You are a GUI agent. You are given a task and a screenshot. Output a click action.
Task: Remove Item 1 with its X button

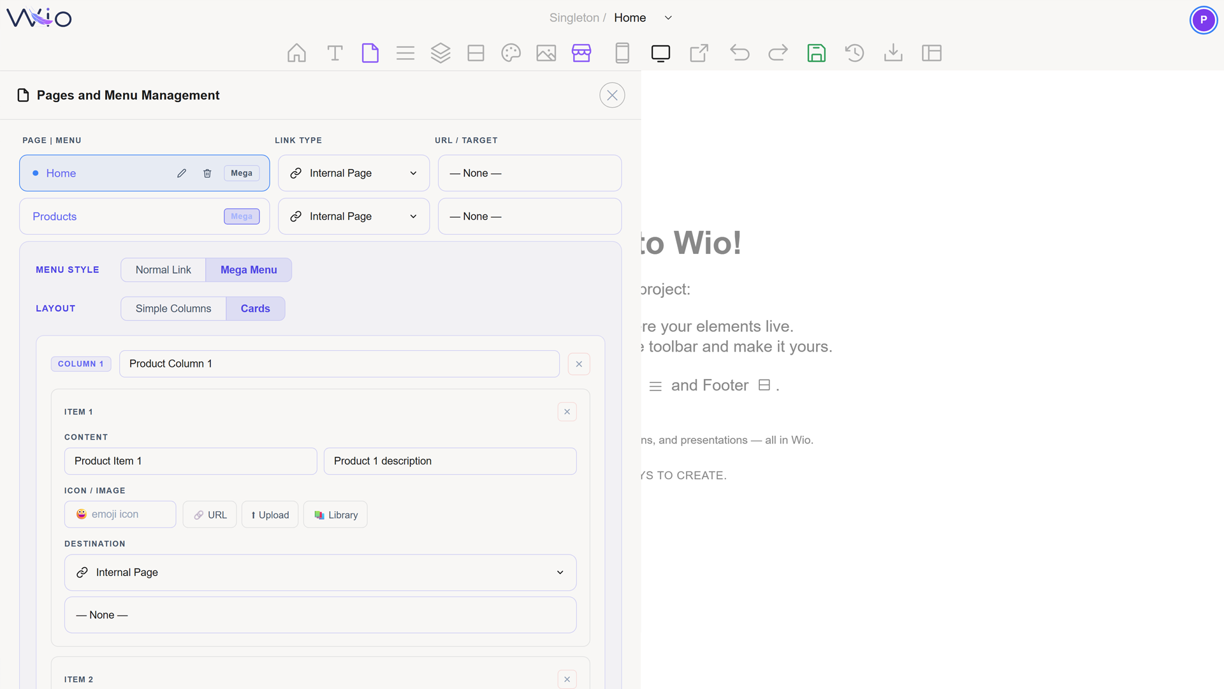[567, 411]
